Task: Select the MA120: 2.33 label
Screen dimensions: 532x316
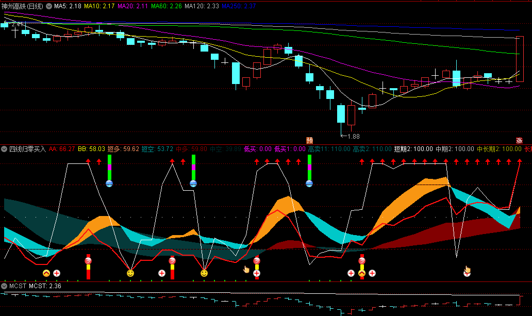Action: pos(202,6)
